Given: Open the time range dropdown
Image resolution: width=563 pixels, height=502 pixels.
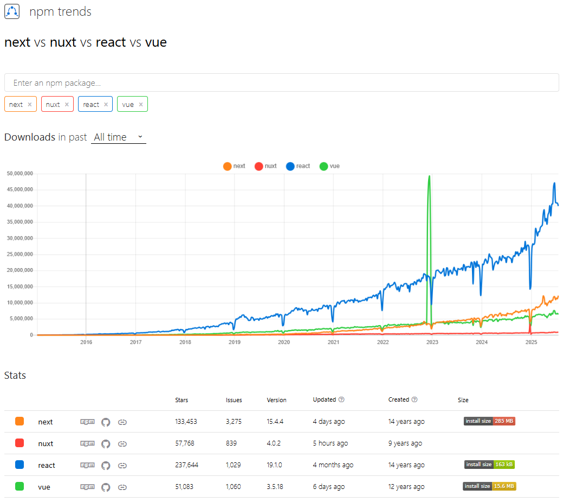Looking at the screenshot, I should click(x=115, y=137).
